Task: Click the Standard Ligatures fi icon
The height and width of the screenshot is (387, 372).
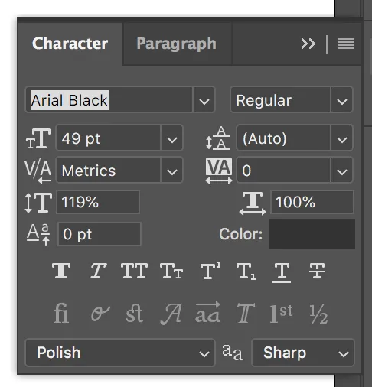Action: coord(61,313)
